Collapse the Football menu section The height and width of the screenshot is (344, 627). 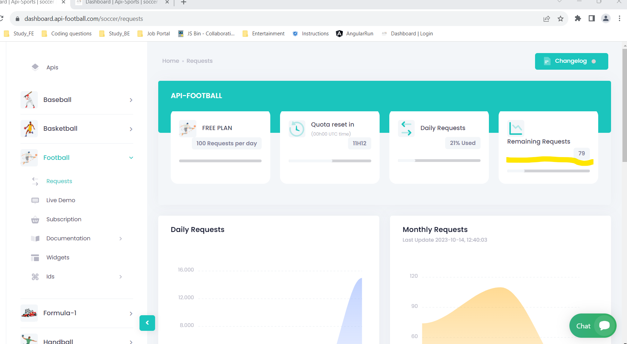[x=131, y=158]
